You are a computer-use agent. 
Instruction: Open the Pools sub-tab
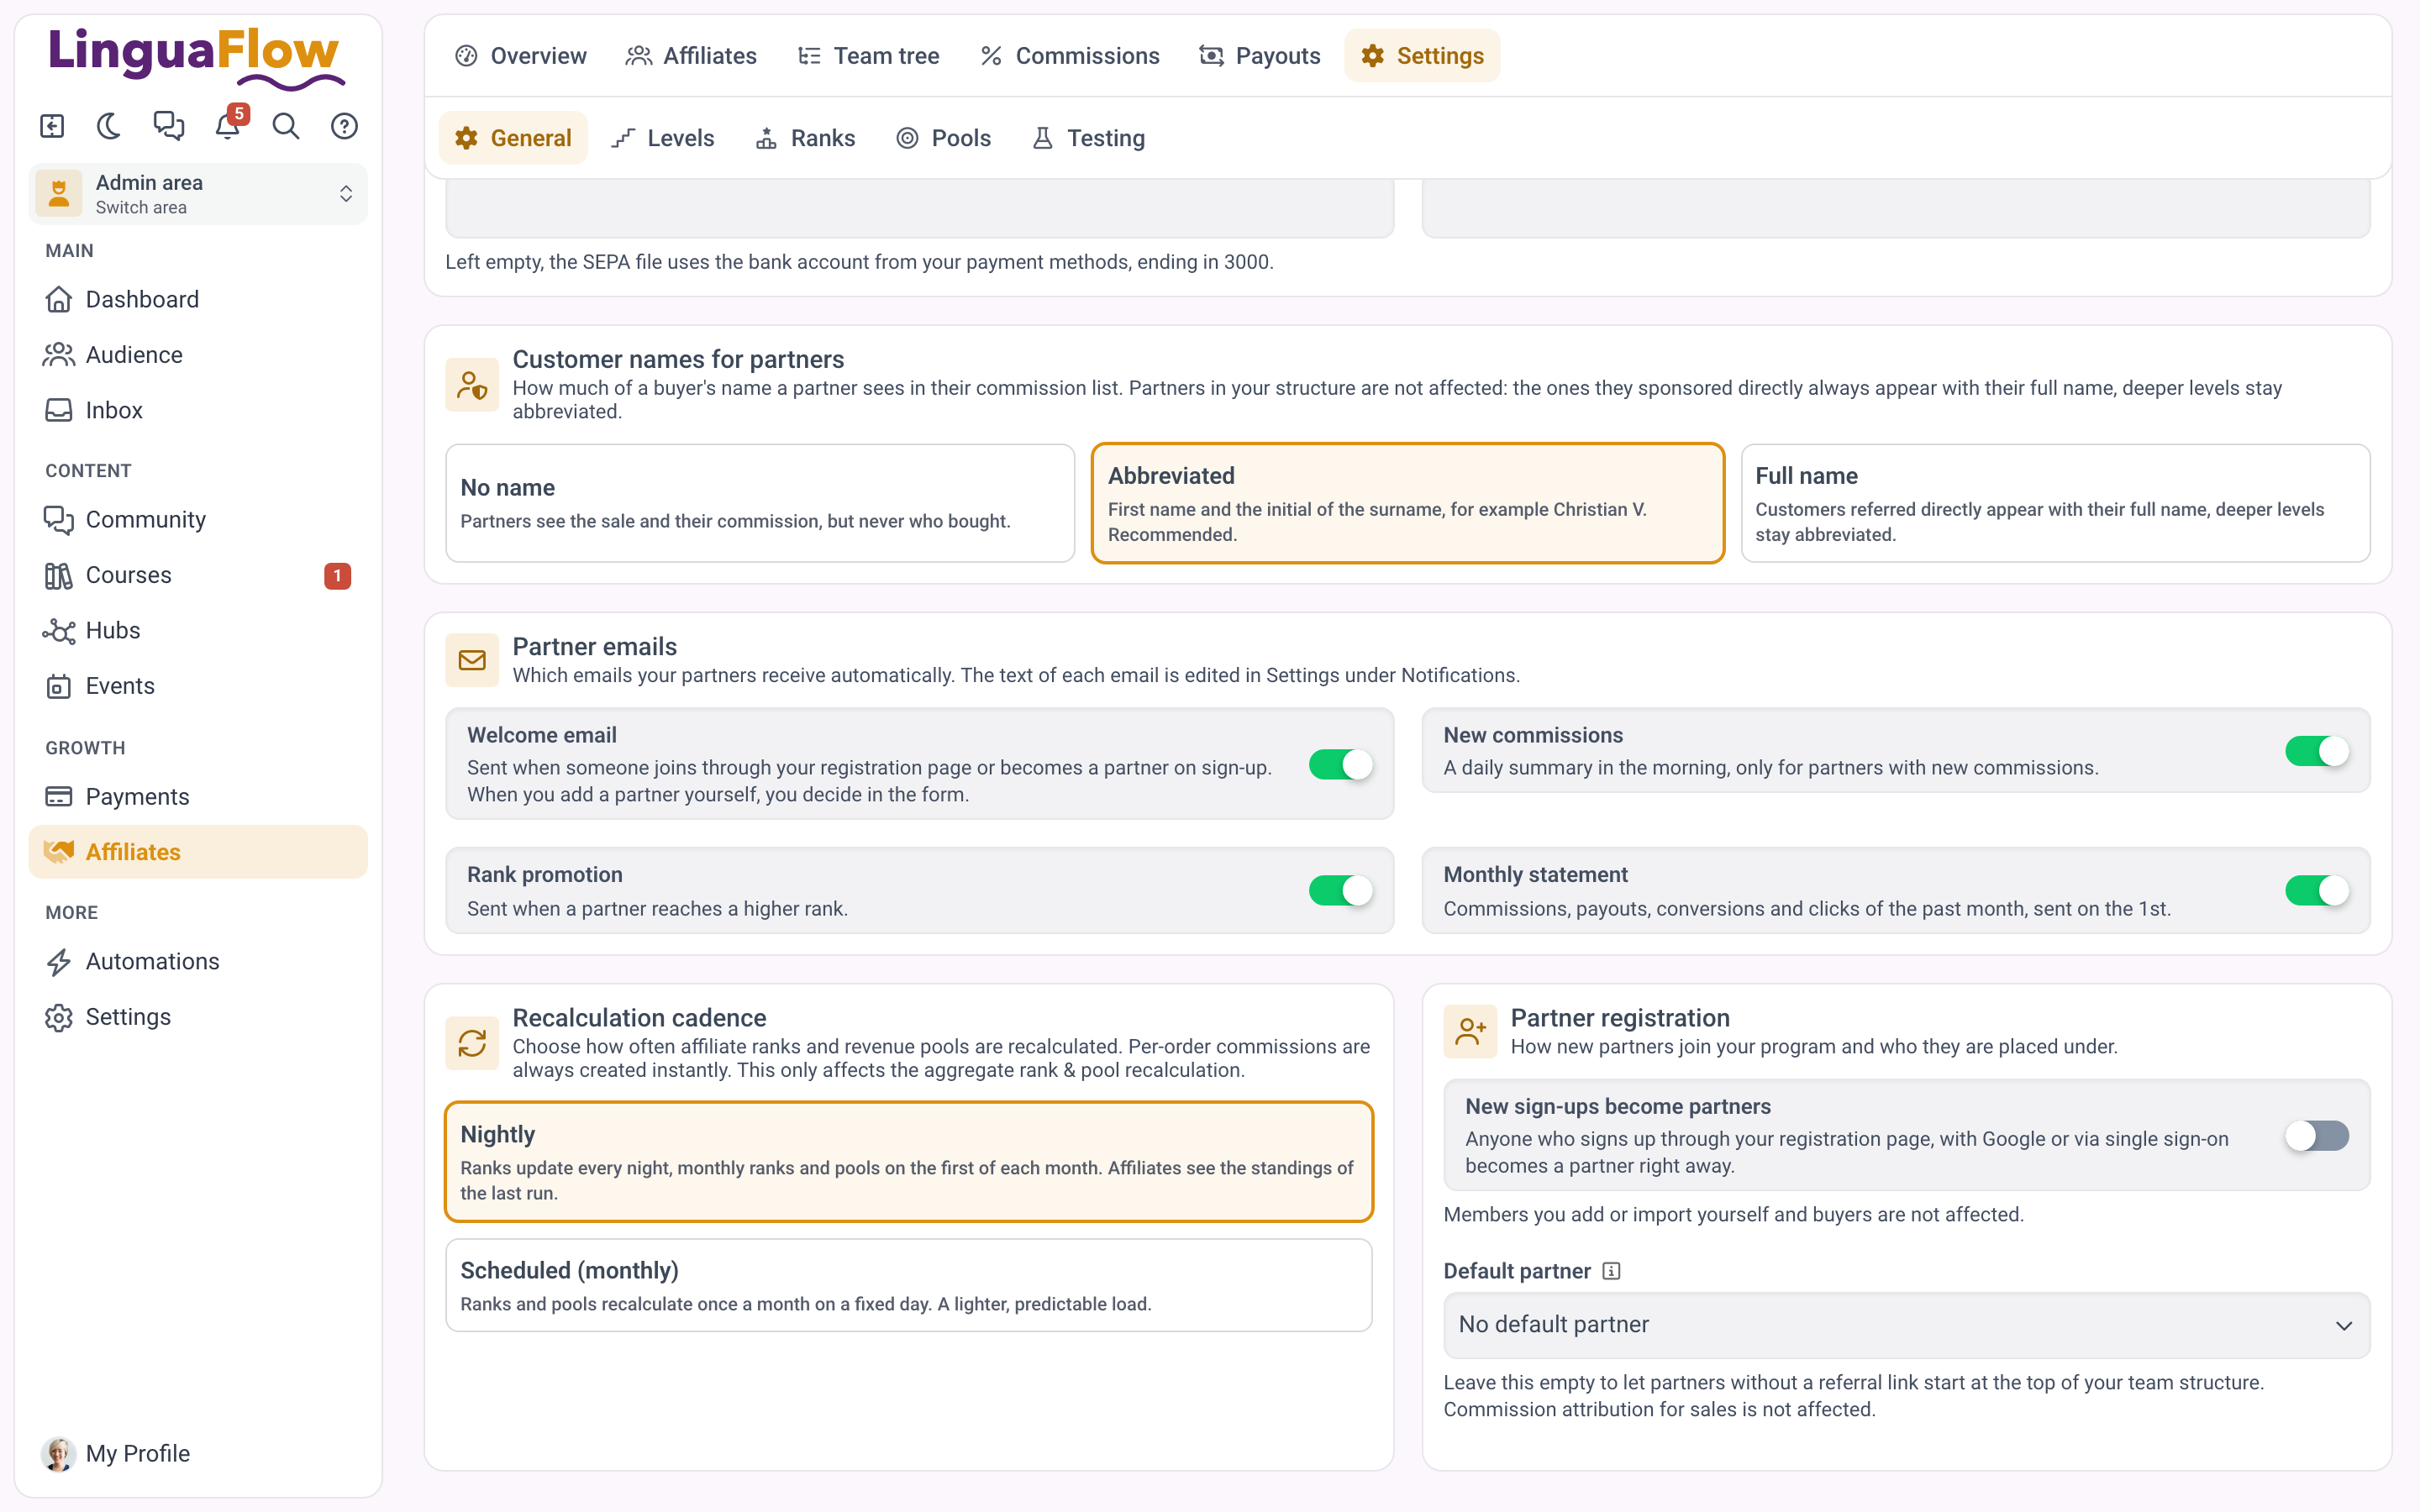pyautogui.click(x=943, y=138)
